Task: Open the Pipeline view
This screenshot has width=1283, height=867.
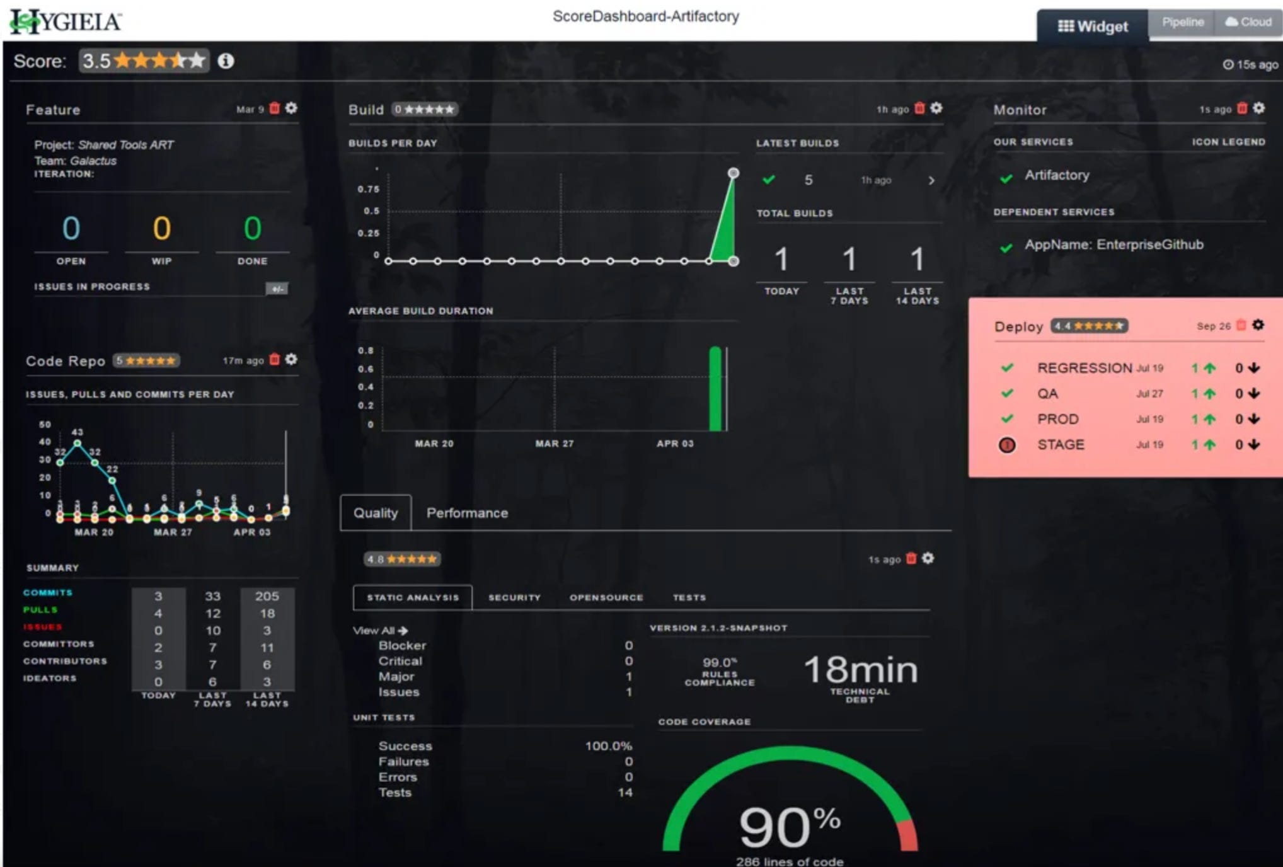Action: point(1182,21)
